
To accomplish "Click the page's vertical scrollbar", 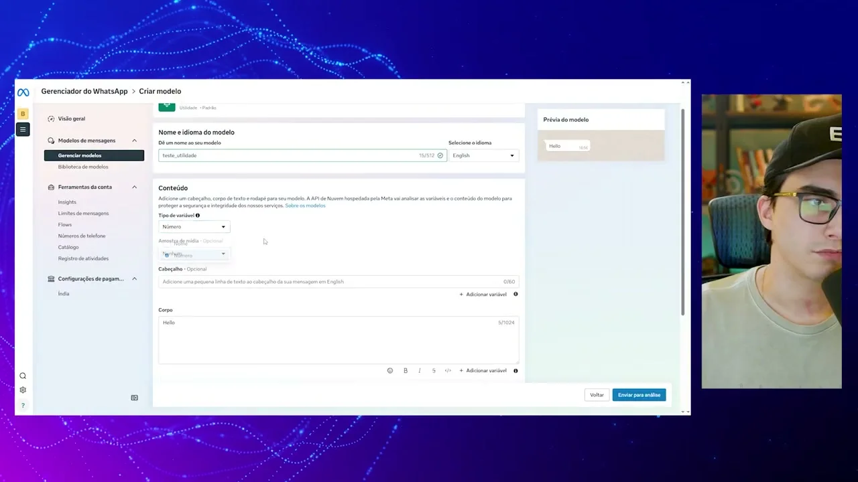I will [683, 212].
